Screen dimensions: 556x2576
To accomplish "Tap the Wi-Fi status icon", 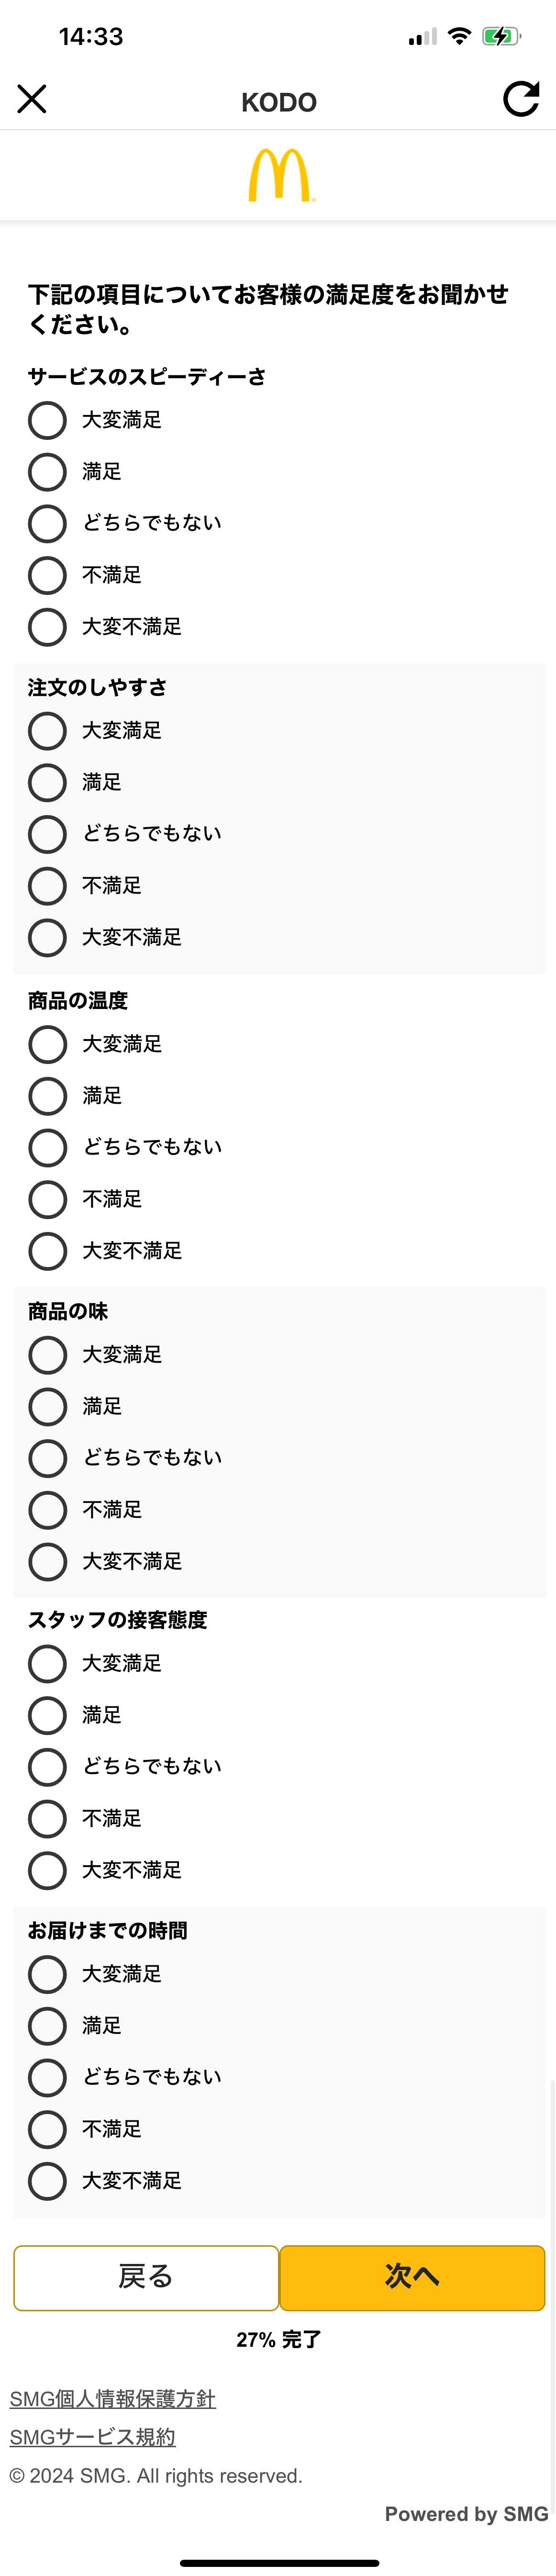I will click(x=459, y=37).
